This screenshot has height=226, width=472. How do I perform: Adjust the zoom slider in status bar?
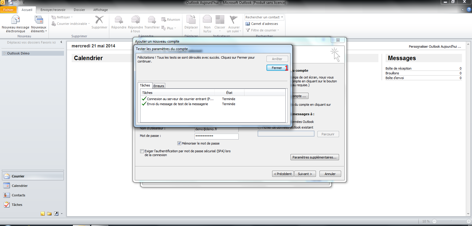coord(451,221)
